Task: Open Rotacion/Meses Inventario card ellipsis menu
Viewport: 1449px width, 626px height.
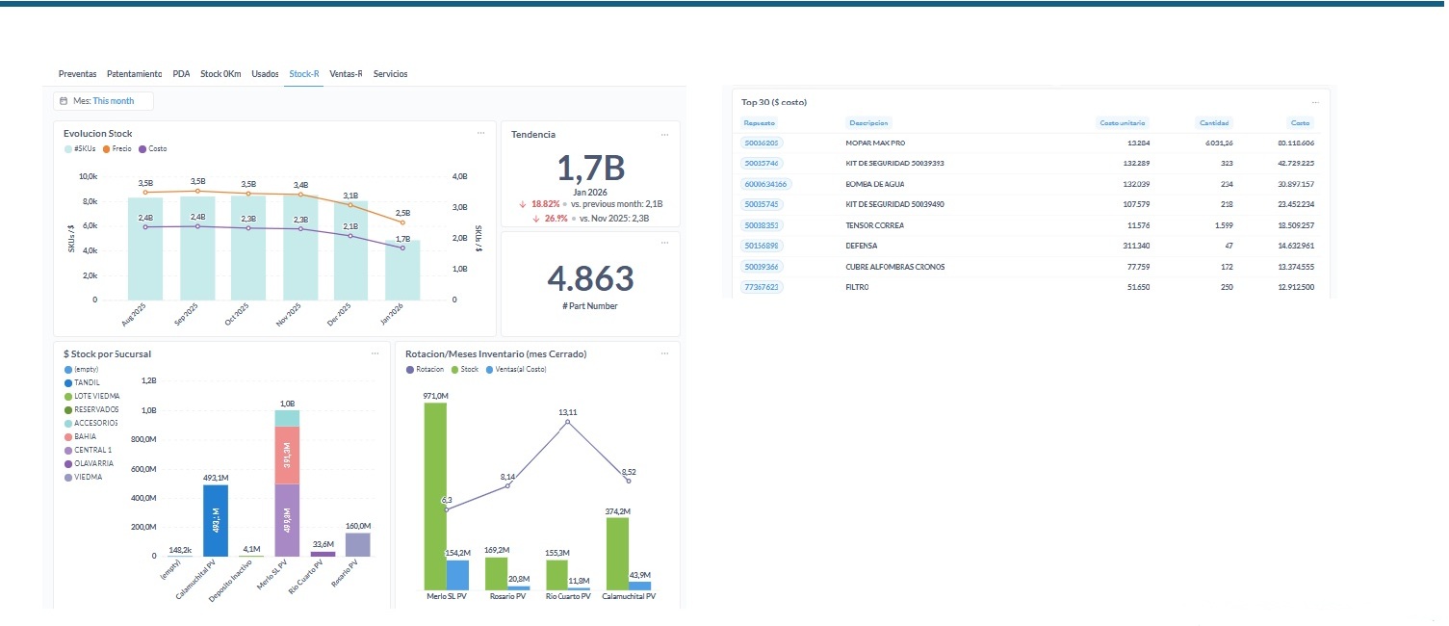Action: [x=664, y=353]
